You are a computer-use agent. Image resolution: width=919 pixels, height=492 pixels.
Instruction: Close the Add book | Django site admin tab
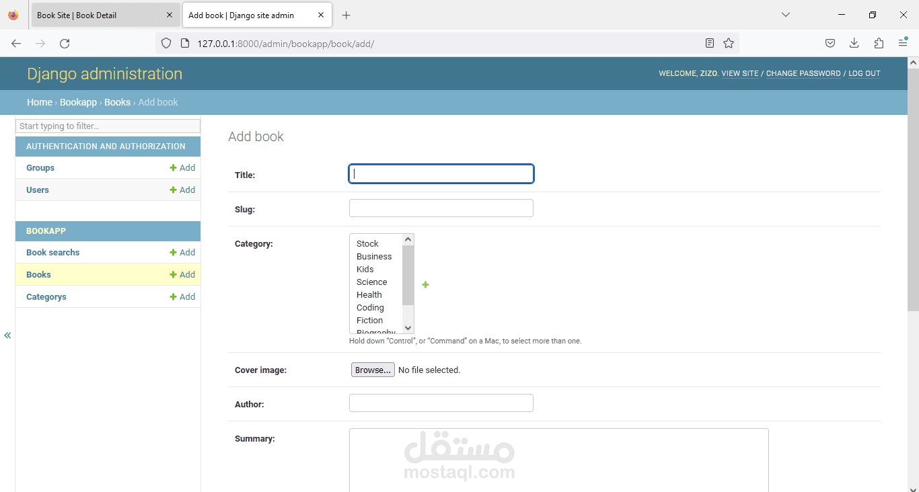pyautogui.click(x=321, y=15)
